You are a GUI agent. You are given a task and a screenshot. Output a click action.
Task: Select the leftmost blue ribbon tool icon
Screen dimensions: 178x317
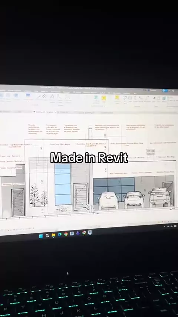pyautogui.click(x=2, y=95)
